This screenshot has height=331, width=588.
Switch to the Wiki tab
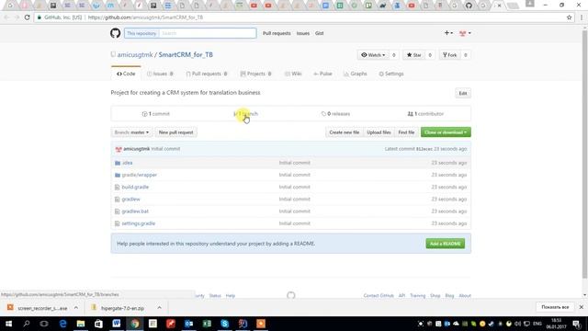[293, 74]
